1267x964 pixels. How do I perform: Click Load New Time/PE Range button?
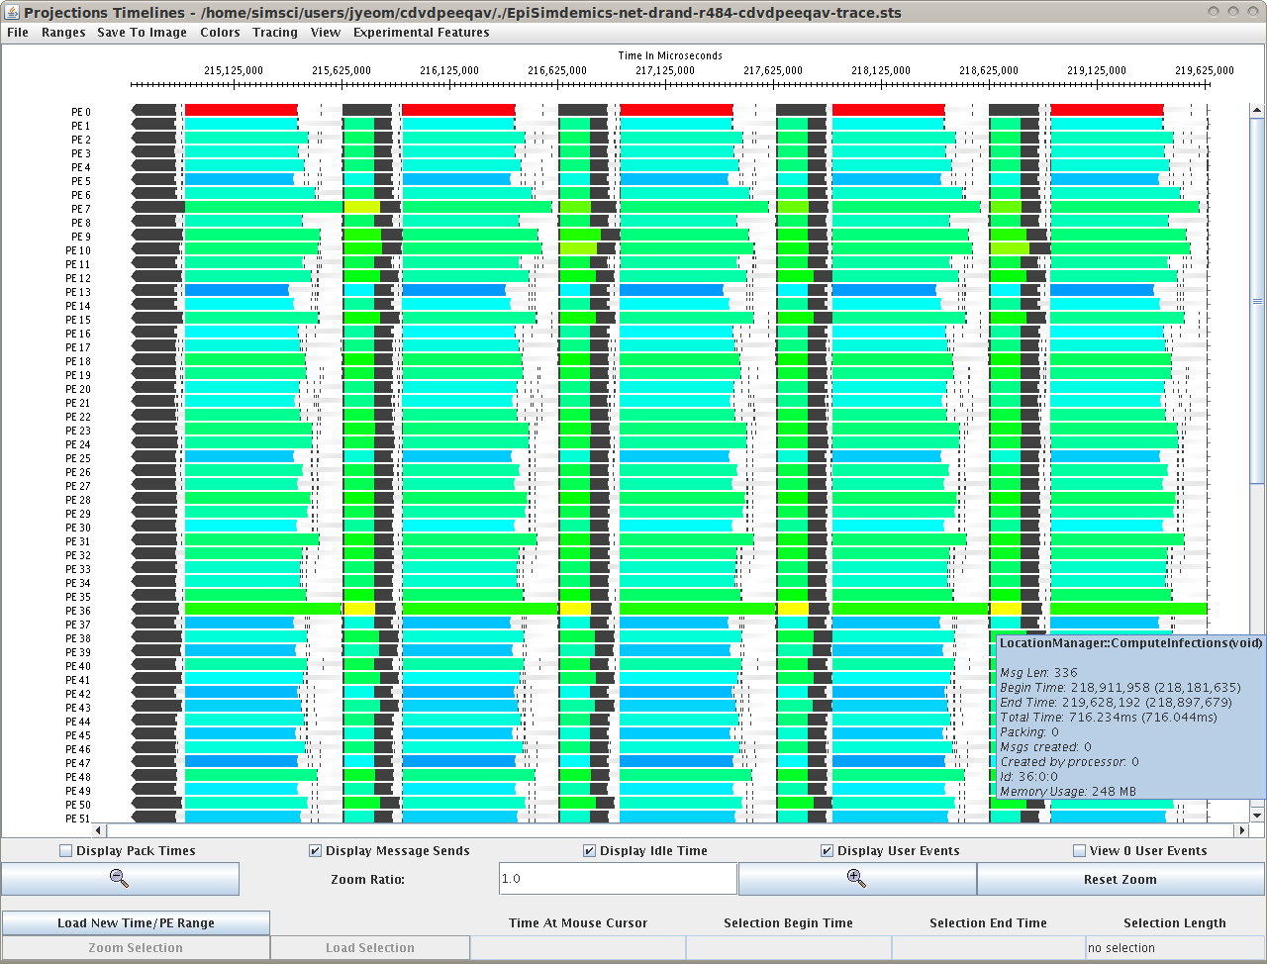[136, 923]
